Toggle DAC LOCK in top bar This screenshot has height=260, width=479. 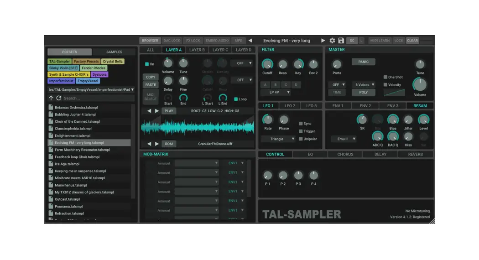(x=172, y=41)
